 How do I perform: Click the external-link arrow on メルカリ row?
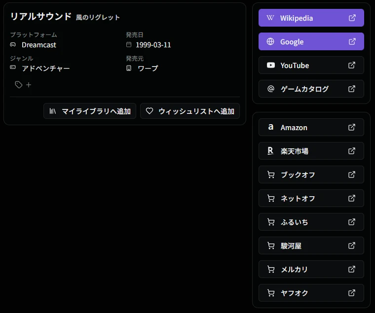click(352, 269)
